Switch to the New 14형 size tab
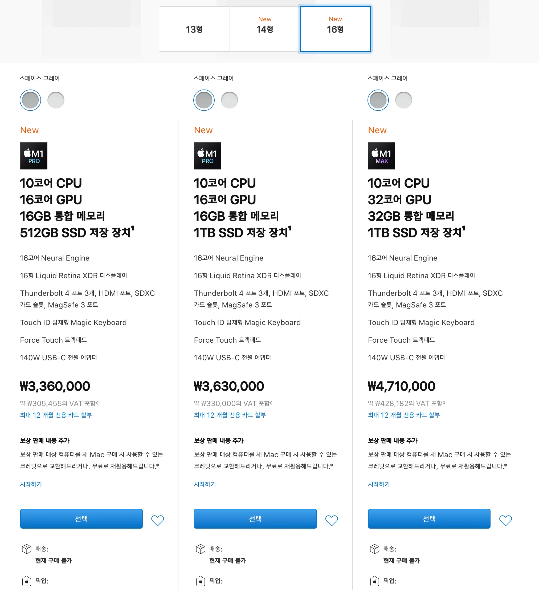The image size is (539, 608). tap(265, 29)
